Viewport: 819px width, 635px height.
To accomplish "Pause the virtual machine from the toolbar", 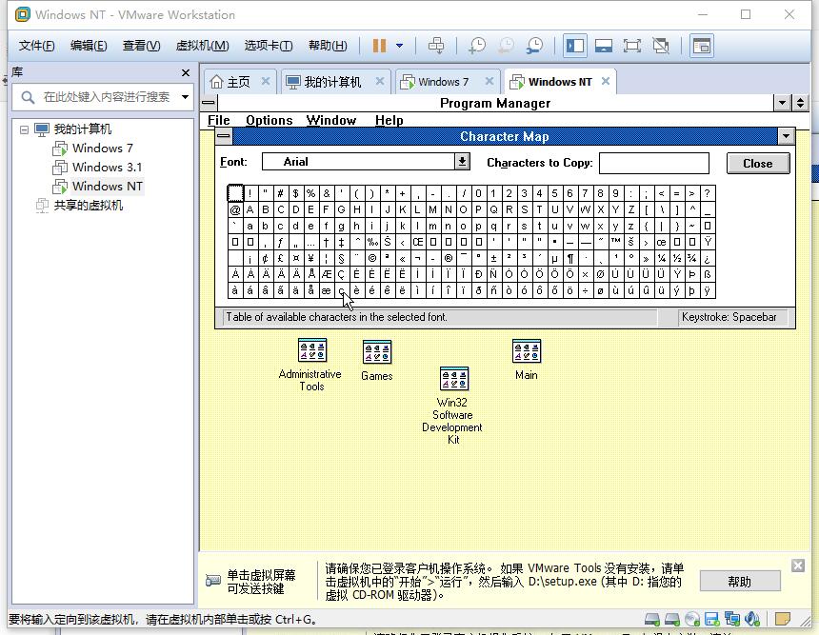I will (x=379, y=46).
